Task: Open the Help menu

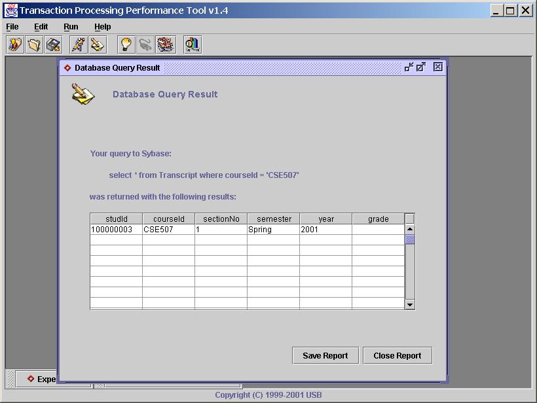Action: tap(103, 27)
